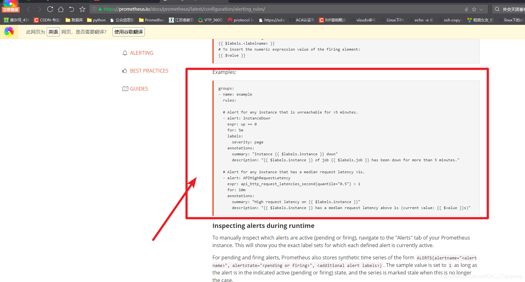Click the 'Examples:' text
Screen dimensions: 525x282
[x=224, y=72]
